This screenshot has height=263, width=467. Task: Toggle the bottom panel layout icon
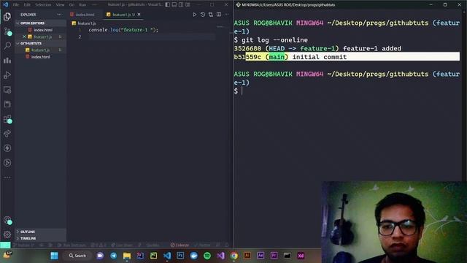point(174,5)
